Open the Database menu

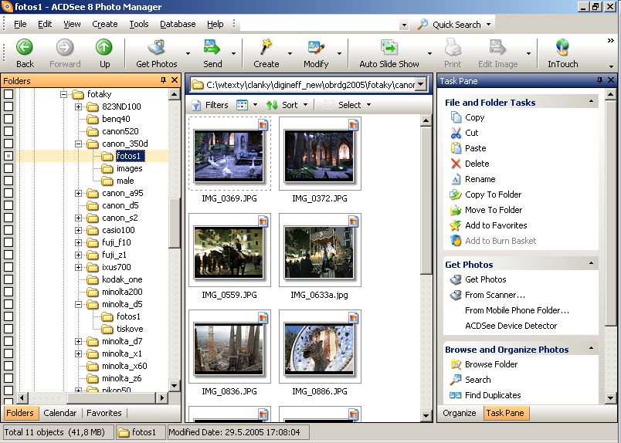pyautogui.click(x=178, y=24)
